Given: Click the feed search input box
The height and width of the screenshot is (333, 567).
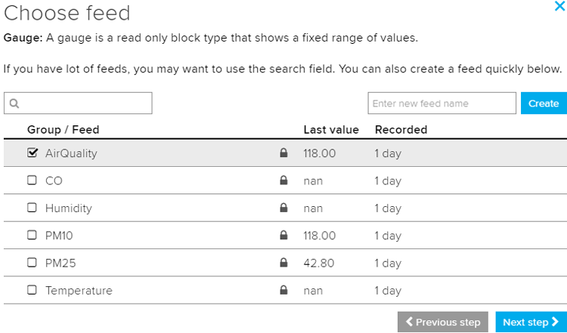Looking at the screenshot, I should (85, 103).
